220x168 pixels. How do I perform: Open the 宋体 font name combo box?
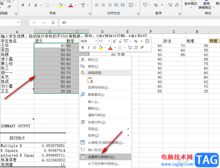(x=89, y=41)
